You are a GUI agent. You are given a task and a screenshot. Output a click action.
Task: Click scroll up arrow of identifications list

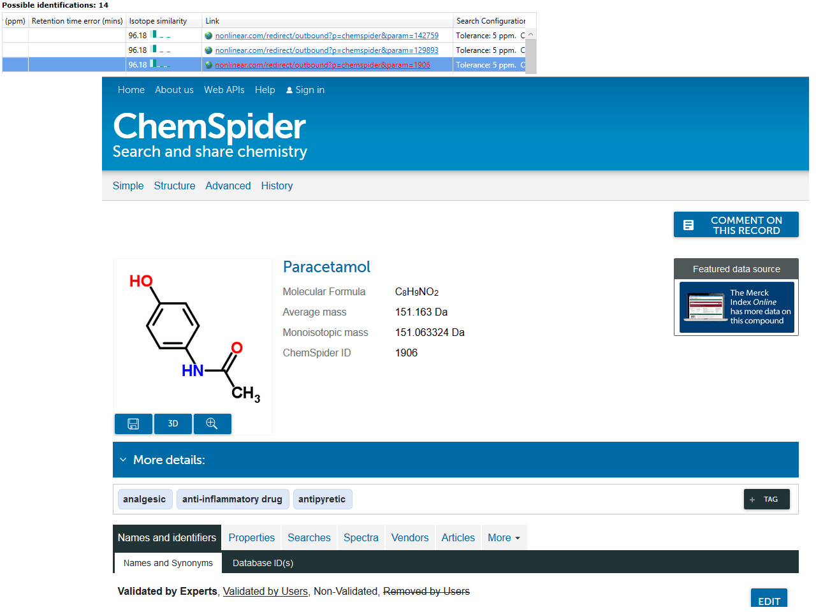pos(530,34)
